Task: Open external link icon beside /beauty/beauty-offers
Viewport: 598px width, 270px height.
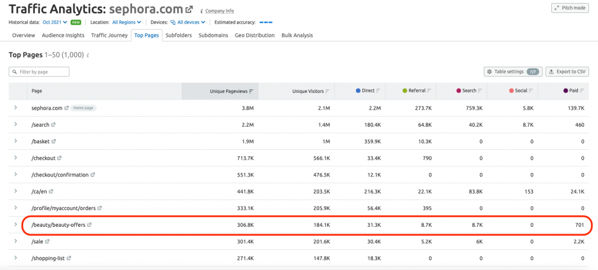Action: pos(89,225)
